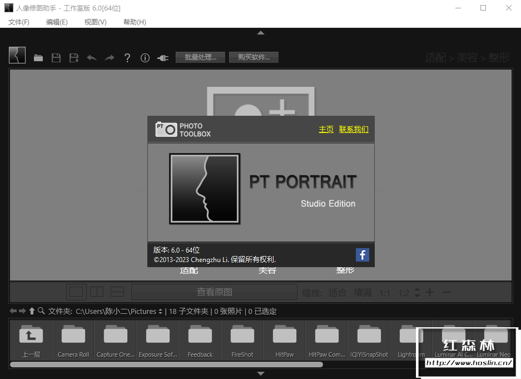Follow the 联系我们 contact link
Image resolution: width=521 pixels, height=379 pixels.
coord(354,129)
